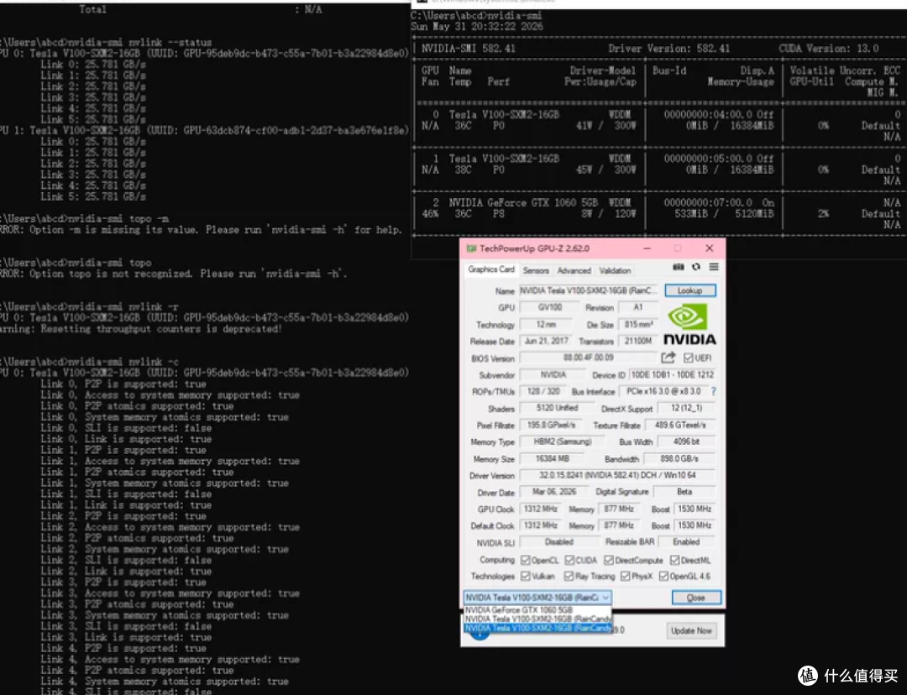Viewport: 907px width, 695px height.
Task: Click 'Option topo is not recognized' error line
Action: (x=174, y=274)
